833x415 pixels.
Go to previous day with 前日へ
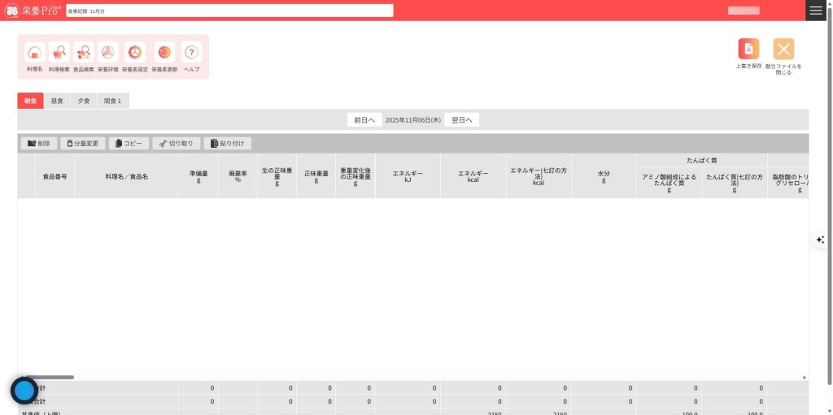coord(364,119)
